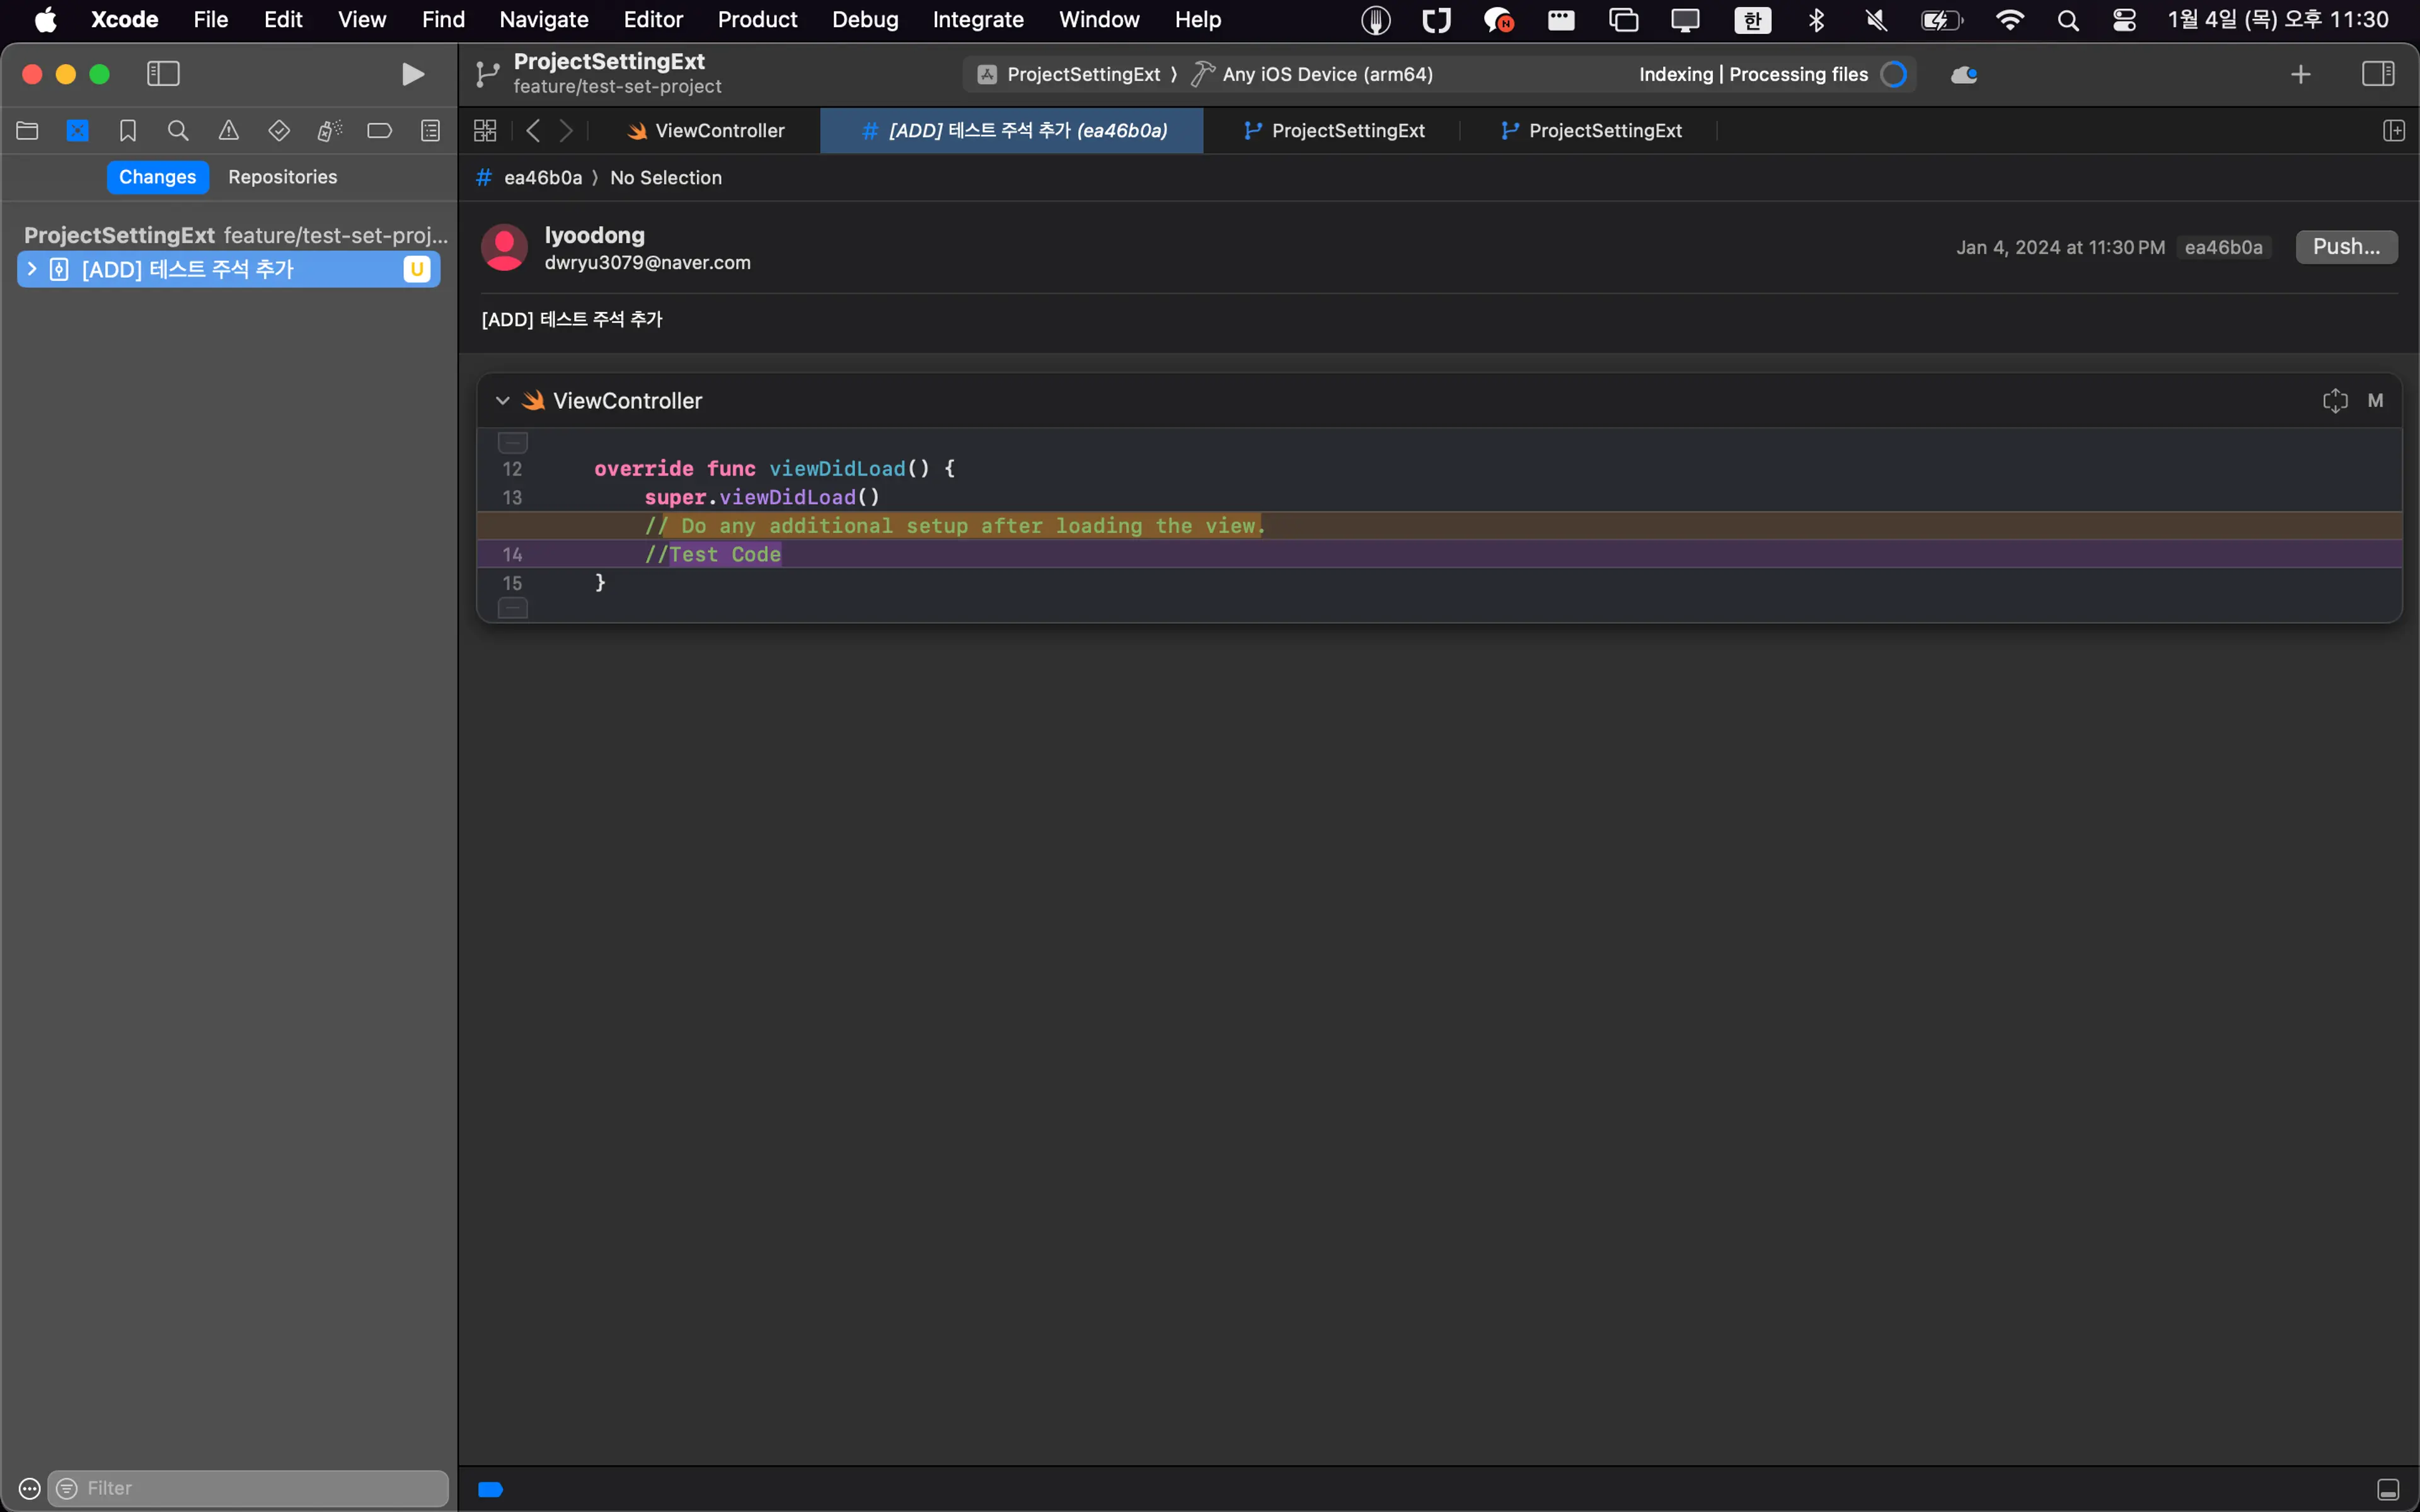
Task: Open the Navigate menu
Action: (x=544, y=20)
